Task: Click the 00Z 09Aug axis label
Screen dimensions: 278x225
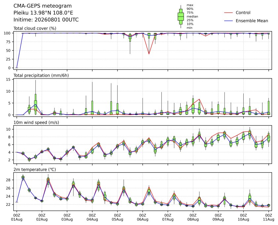Action: pyautogui.click(x=218, y=217)
